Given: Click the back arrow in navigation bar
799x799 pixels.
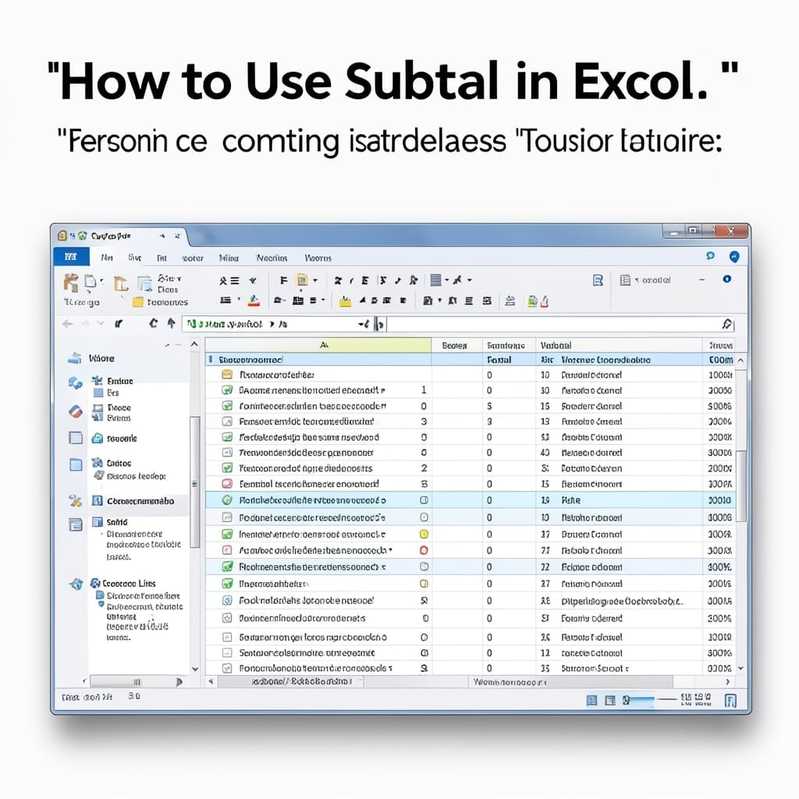Looking at the screenshot, I should [67, 324].
